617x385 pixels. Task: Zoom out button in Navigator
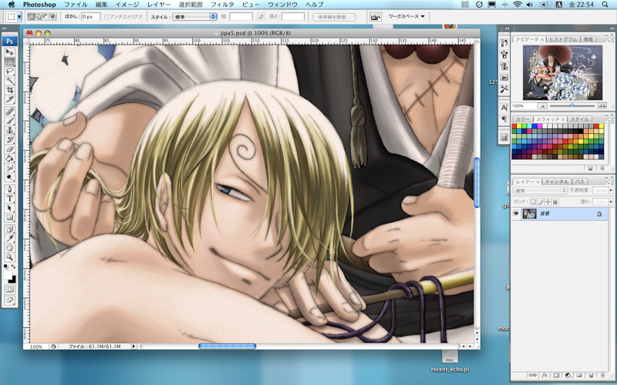tap(542, 105)
